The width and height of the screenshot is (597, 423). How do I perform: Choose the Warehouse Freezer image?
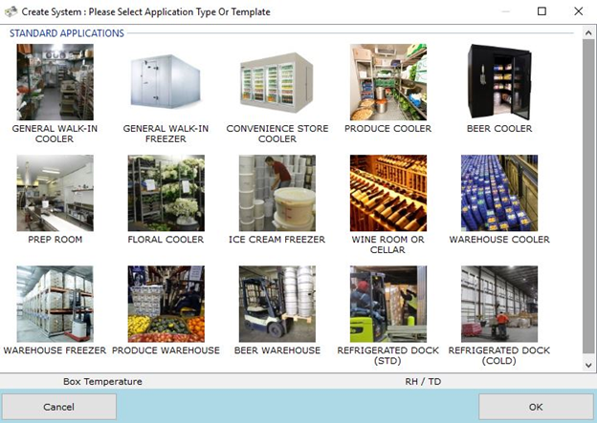[55, 304]
